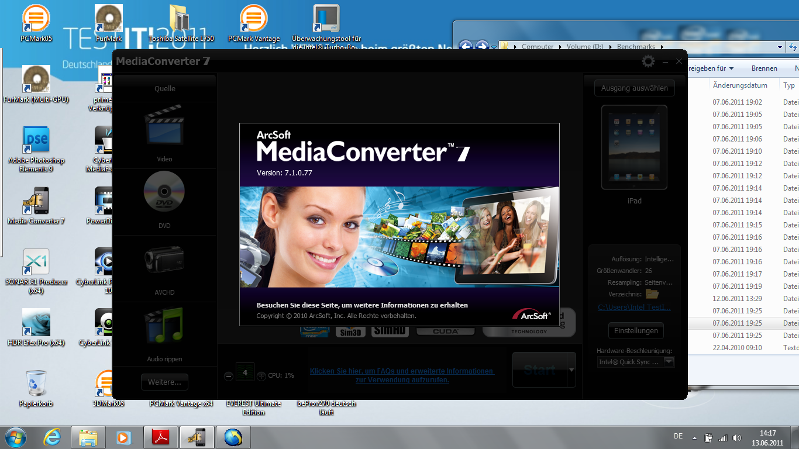
Task: Open the network status tray icon
Action: pos(723,437)
